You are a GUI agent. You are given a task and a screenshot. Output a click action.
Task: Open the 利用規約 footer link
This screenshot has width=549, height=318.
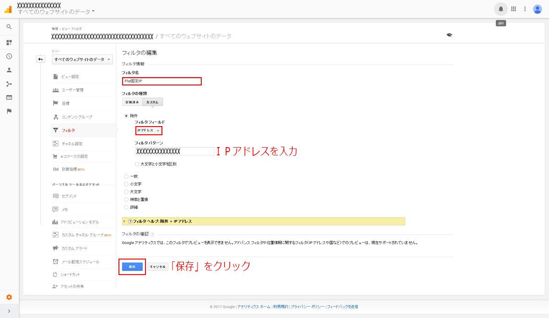[x=280, y=307]
